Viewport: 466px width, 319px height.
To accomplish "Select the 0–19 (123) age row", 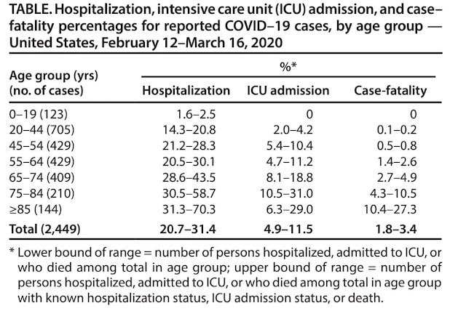I will [225, 114].
